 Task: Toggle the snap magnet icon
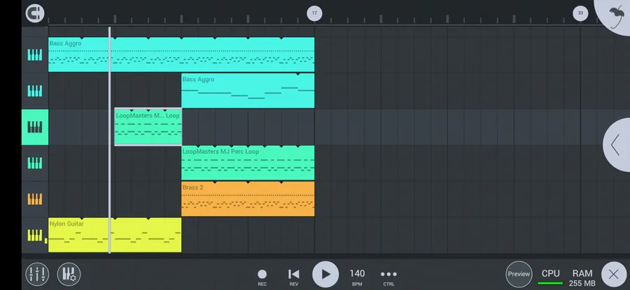35,13
